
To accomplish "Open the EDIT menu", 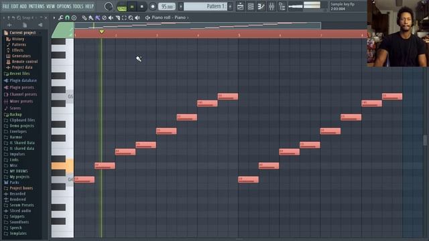I will click(15, 6).
